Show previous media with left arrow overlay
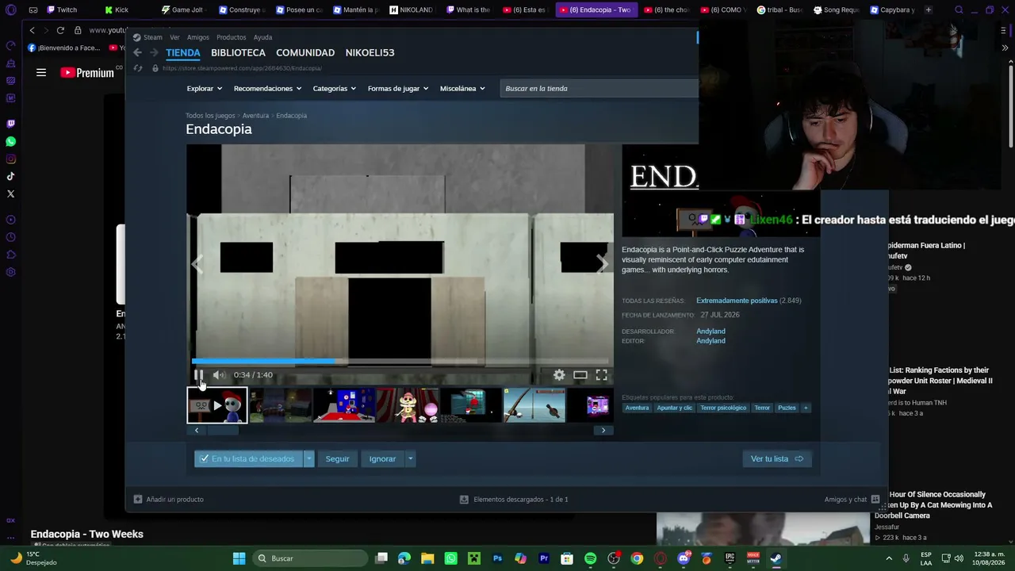Screen dimensions: 1015x571 (x=197, y=263)
